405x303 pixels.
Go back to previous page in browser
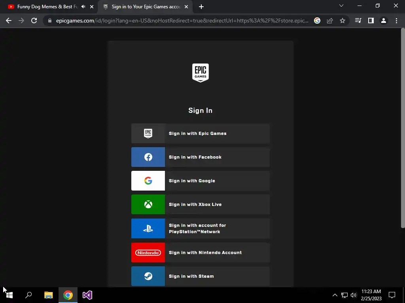click(9, 21)
